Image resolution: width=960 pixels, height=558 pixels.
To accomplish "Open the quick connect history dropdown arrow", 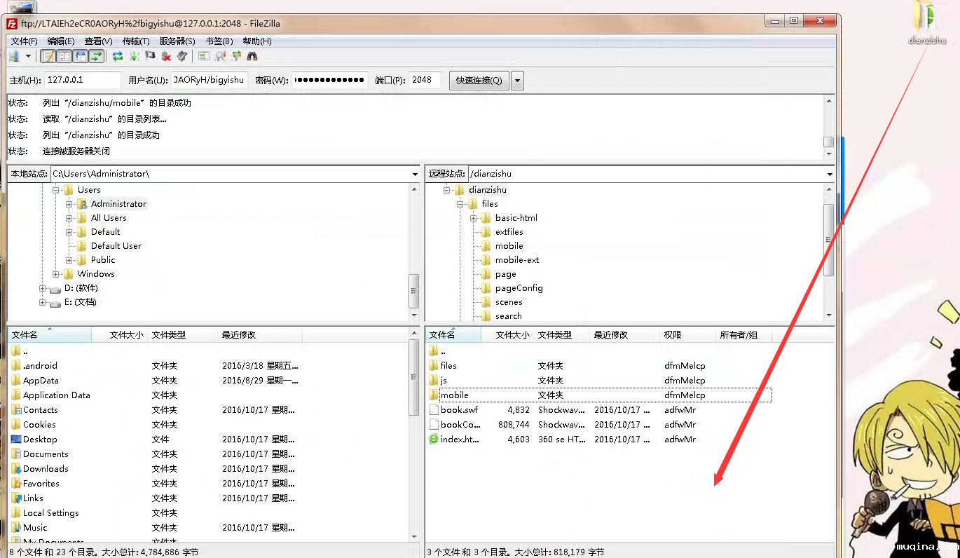I will [518, 81].
